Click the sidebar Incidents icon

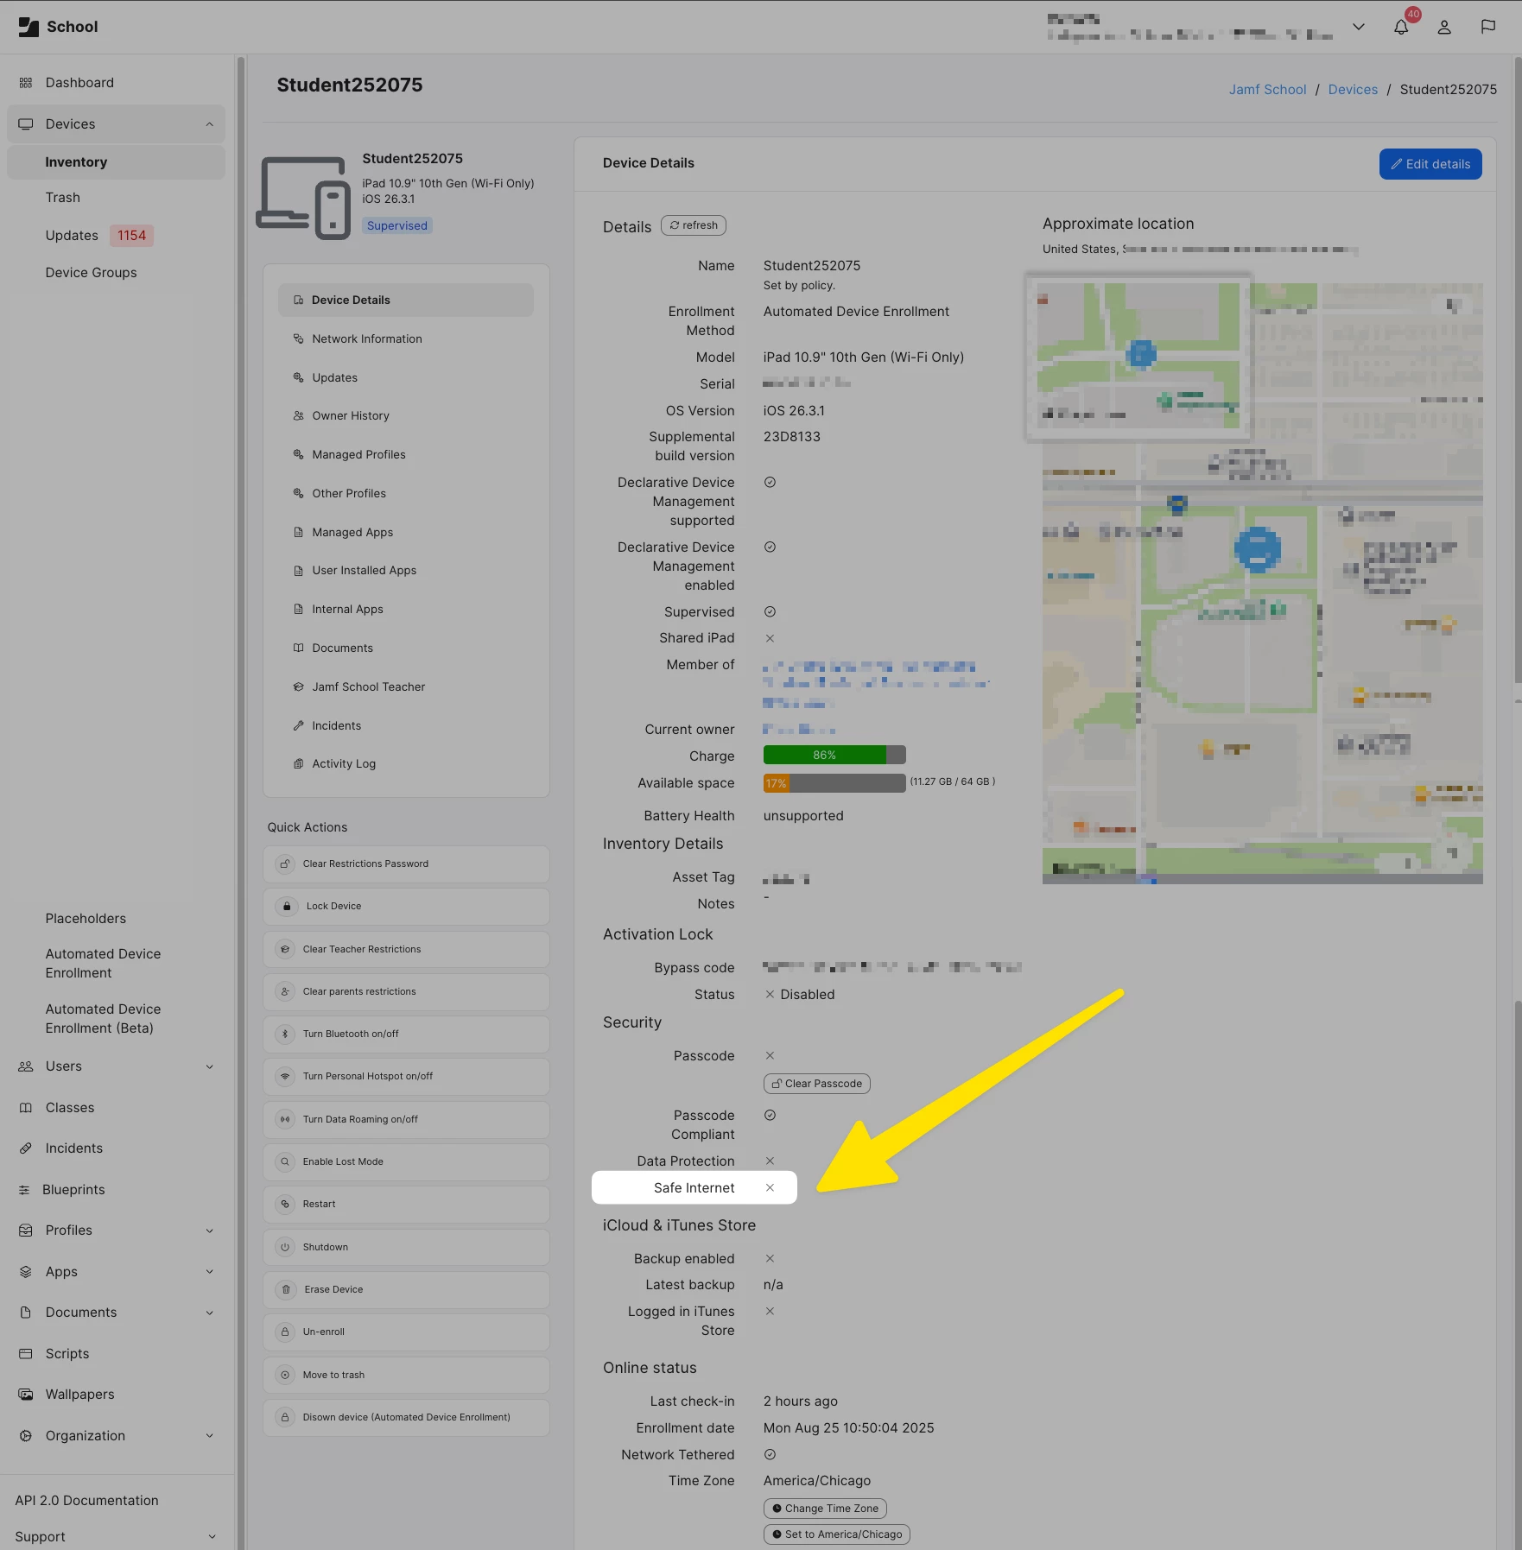point(26,1148)
